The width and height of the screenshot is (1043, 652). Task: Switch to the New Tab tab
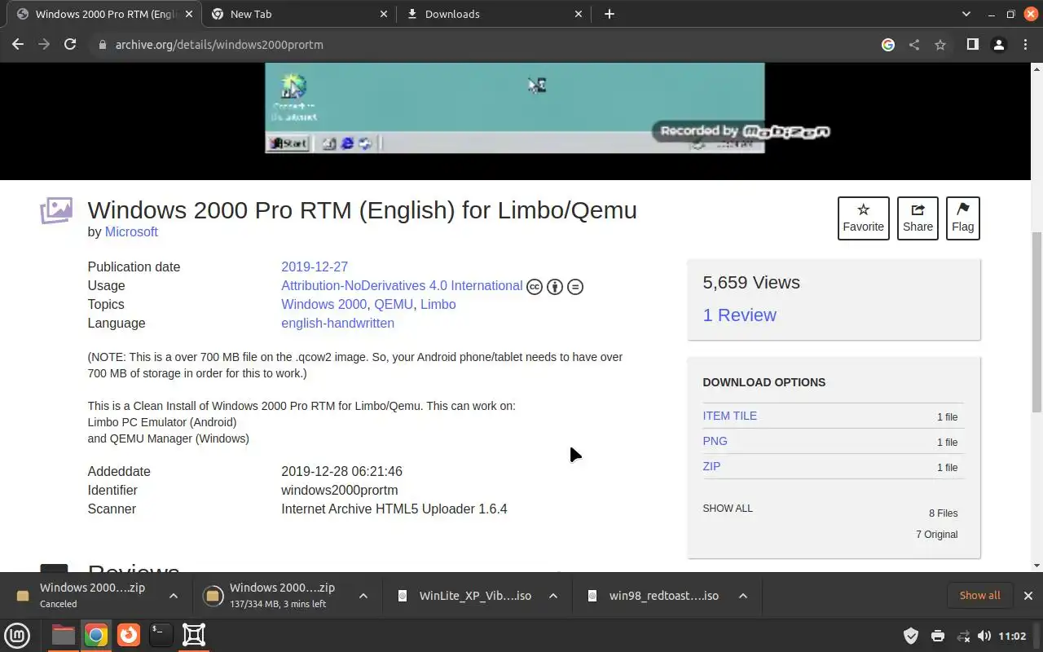[299, 14]
